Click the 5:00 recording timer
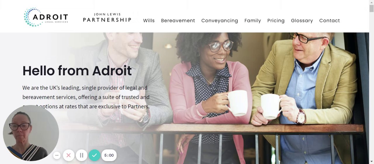 tap(109, 155)
